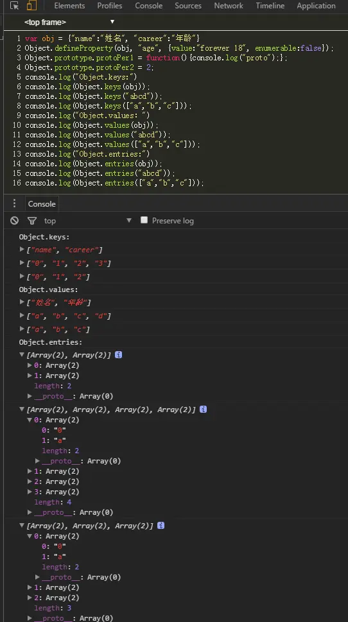Click info badge beside two-element entries array
348x622 pixels.
point(118,354)
